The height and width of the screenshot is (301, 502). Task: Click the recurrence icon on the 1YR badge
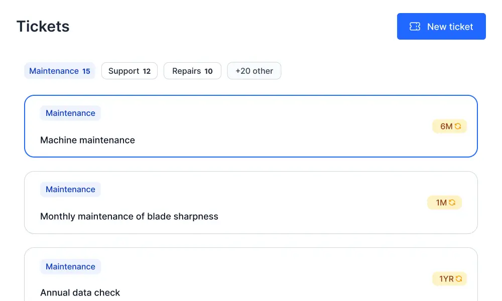click(458, 278)
